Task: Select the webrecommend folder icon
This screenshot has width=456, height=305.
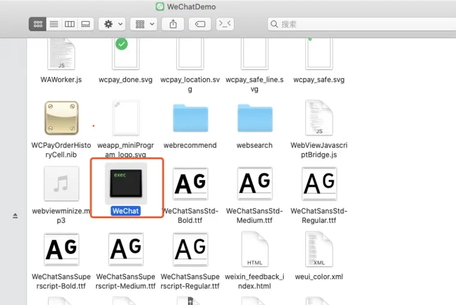Action: 190,118
